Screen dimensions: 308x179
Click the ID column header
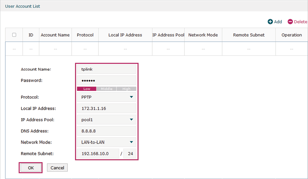[x=31, y=35]
